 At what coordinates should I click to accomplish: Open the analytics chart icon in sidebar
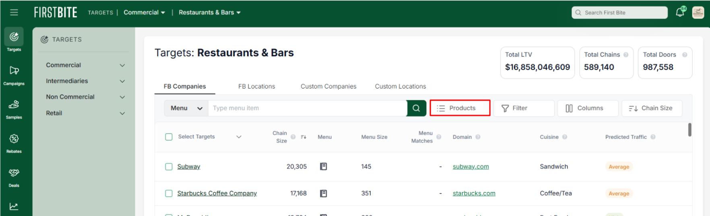tap(14, 206)
